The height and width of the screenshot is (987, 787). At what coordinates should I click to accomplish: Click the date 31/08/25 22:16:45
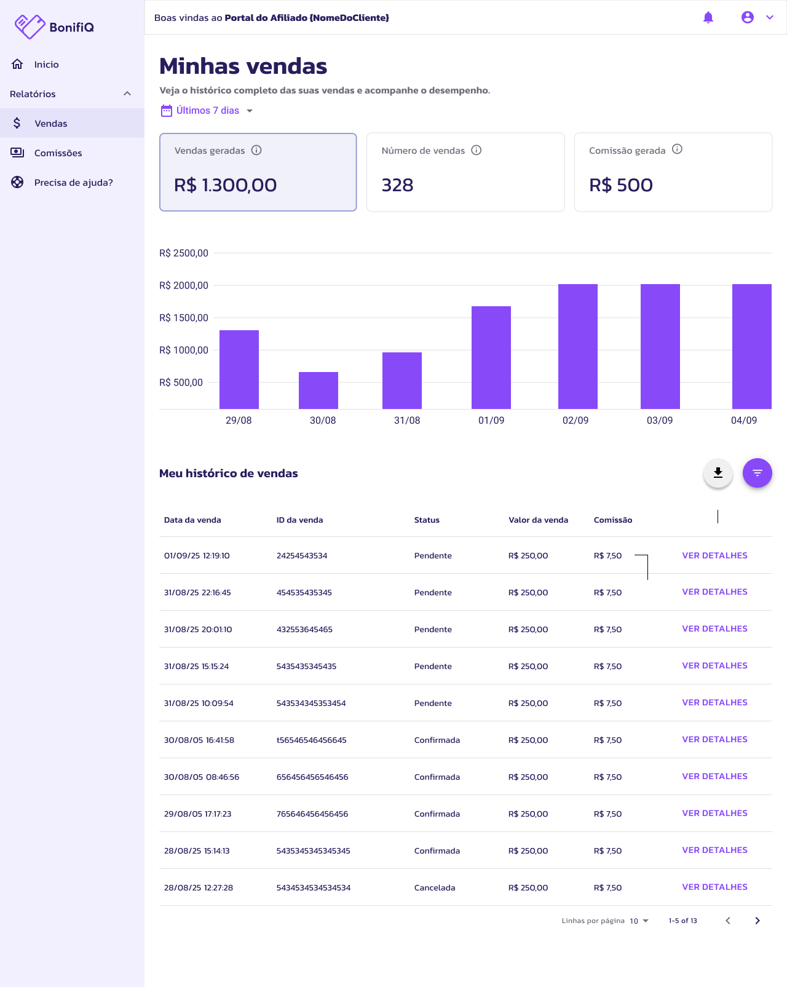(197, 593)
